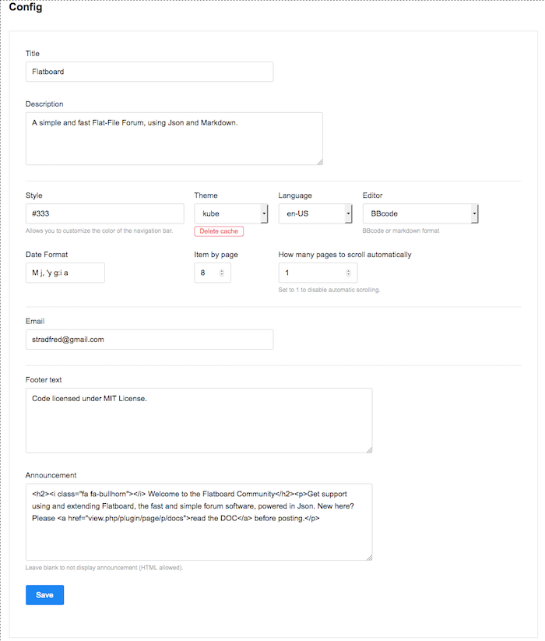Click the BBcode or markdown format hint
Screen dimensions: 545x641
(401, 231)
